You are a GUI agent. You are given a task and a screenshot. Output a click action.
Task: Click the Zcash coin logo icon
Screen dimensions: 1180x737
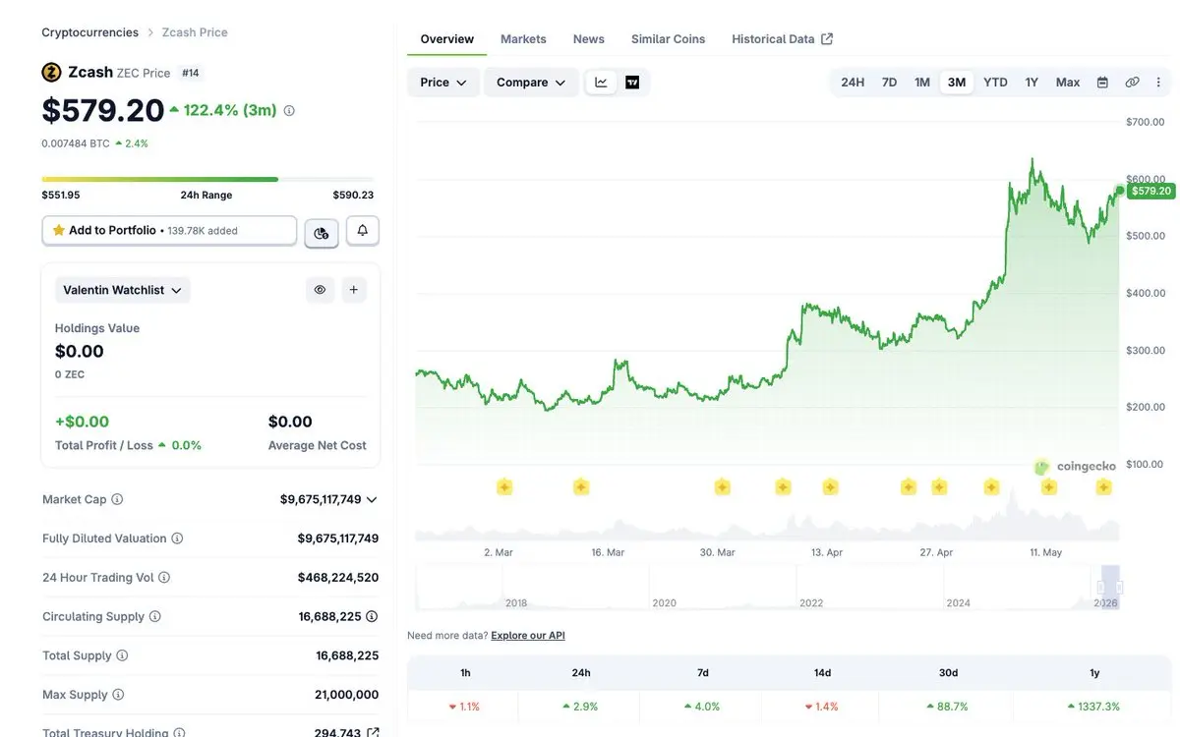click(51, 72)
